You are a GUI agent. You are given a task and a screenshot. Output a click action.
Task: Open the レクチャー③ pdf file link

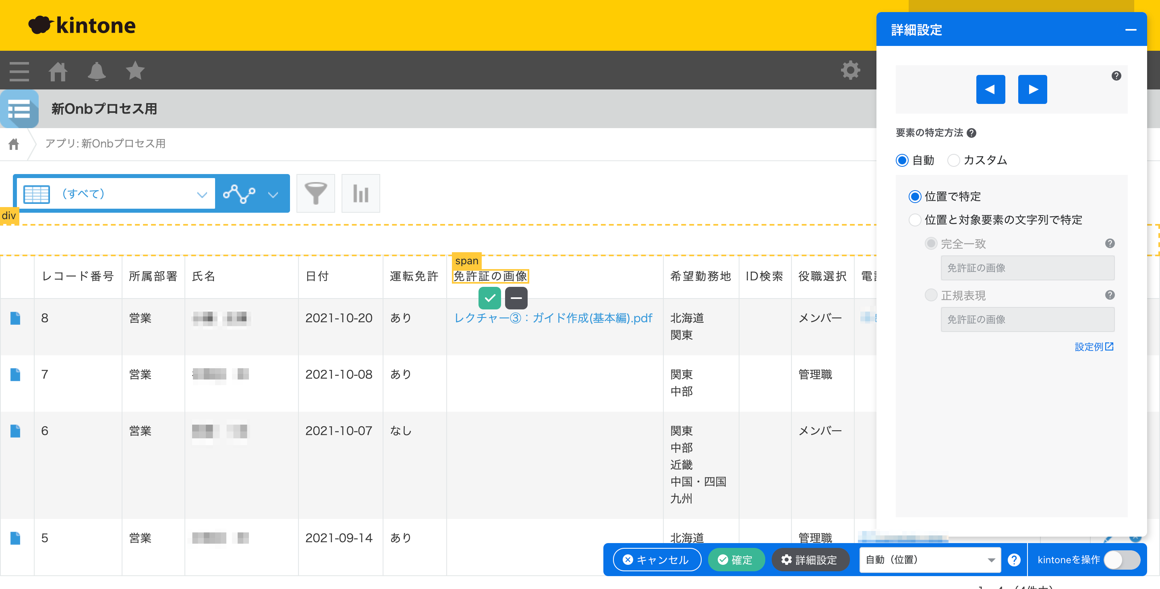[553, 318]
